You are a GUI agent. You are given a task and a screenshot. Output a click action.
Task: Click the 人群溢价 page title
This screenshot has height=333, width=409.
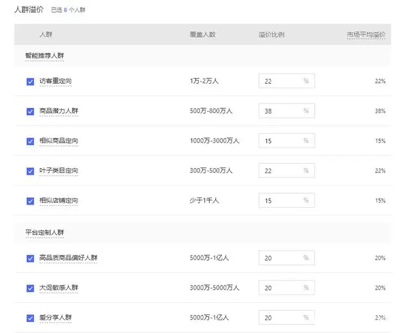tap(29, 10)
